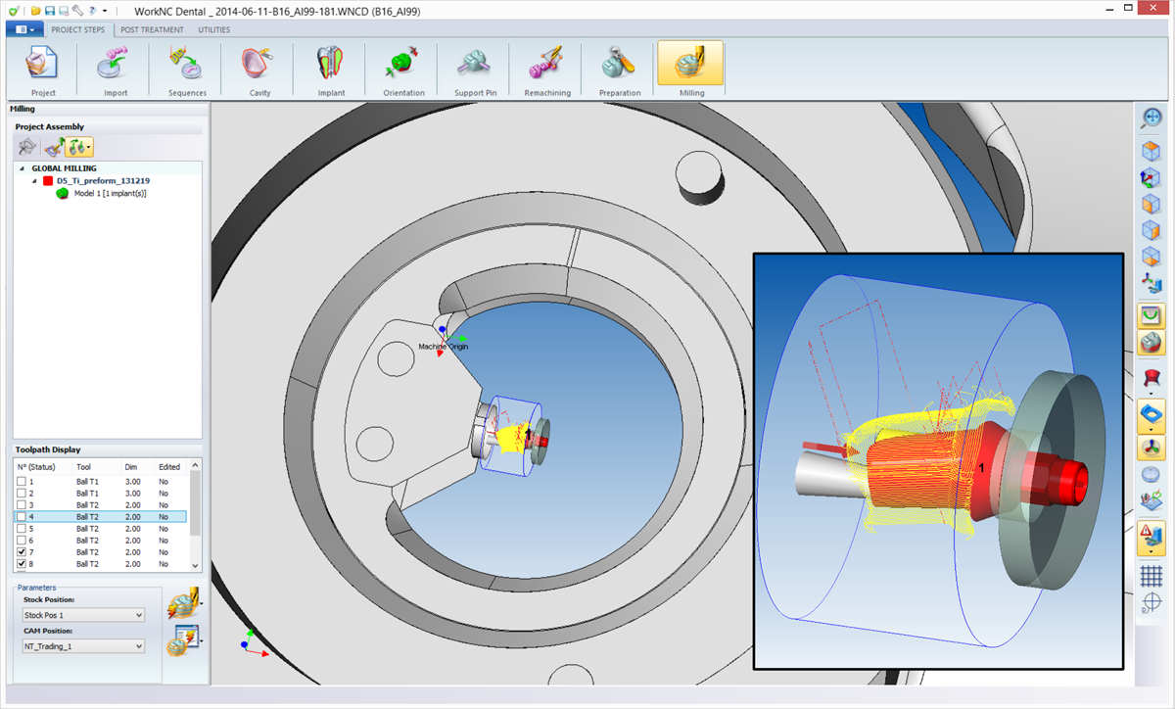Check the box for toolpath 5
1175x709 pixels.
[22, 529]
